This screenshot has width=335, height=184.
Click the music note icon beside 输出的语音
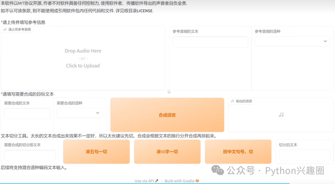pos(233,101)
